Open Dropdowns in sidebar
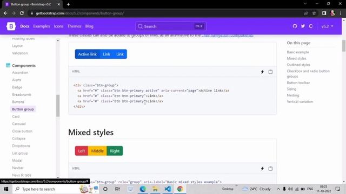The image size is (346, 194). coord(21,146)
